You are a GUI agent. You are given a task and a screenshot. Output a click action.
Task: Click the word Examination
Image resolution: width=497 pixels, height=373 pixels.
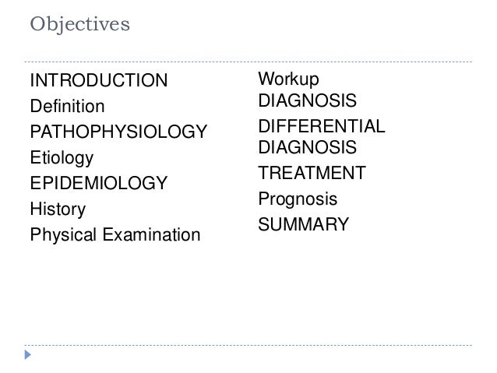[x=151, y=234]
